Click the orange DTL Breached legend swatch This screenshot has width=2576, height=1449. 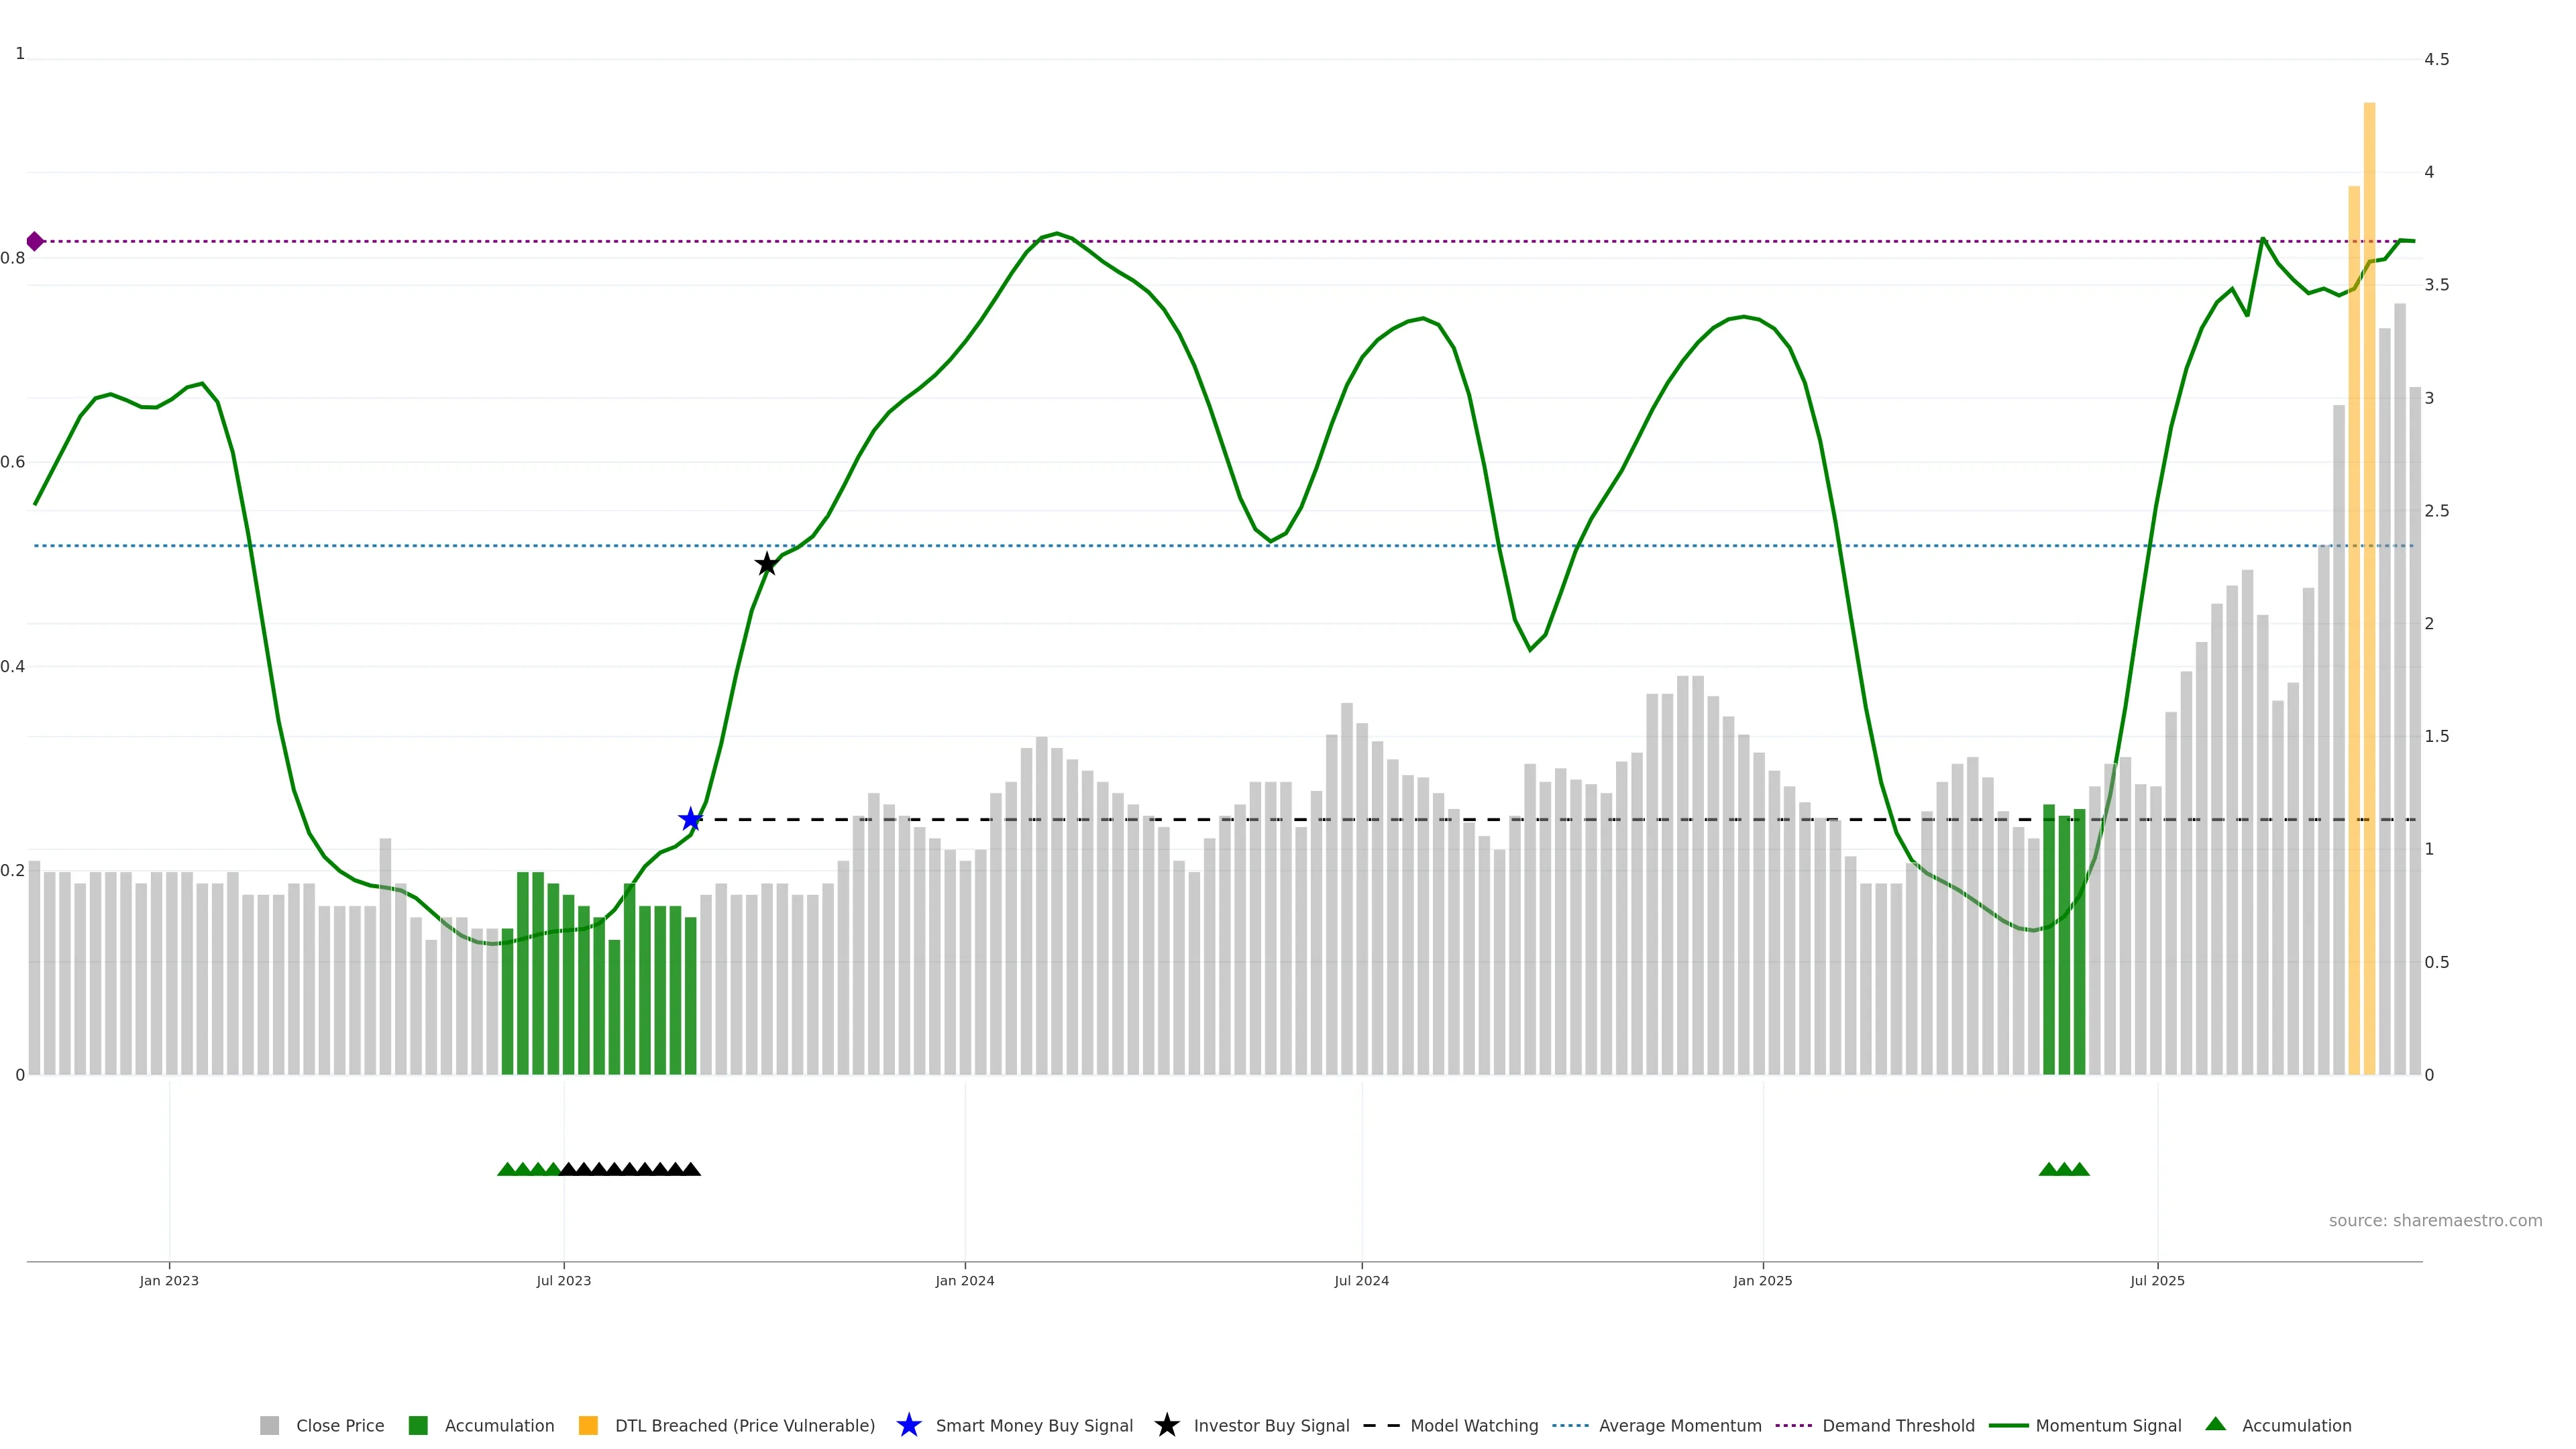tap(588, 1426)
